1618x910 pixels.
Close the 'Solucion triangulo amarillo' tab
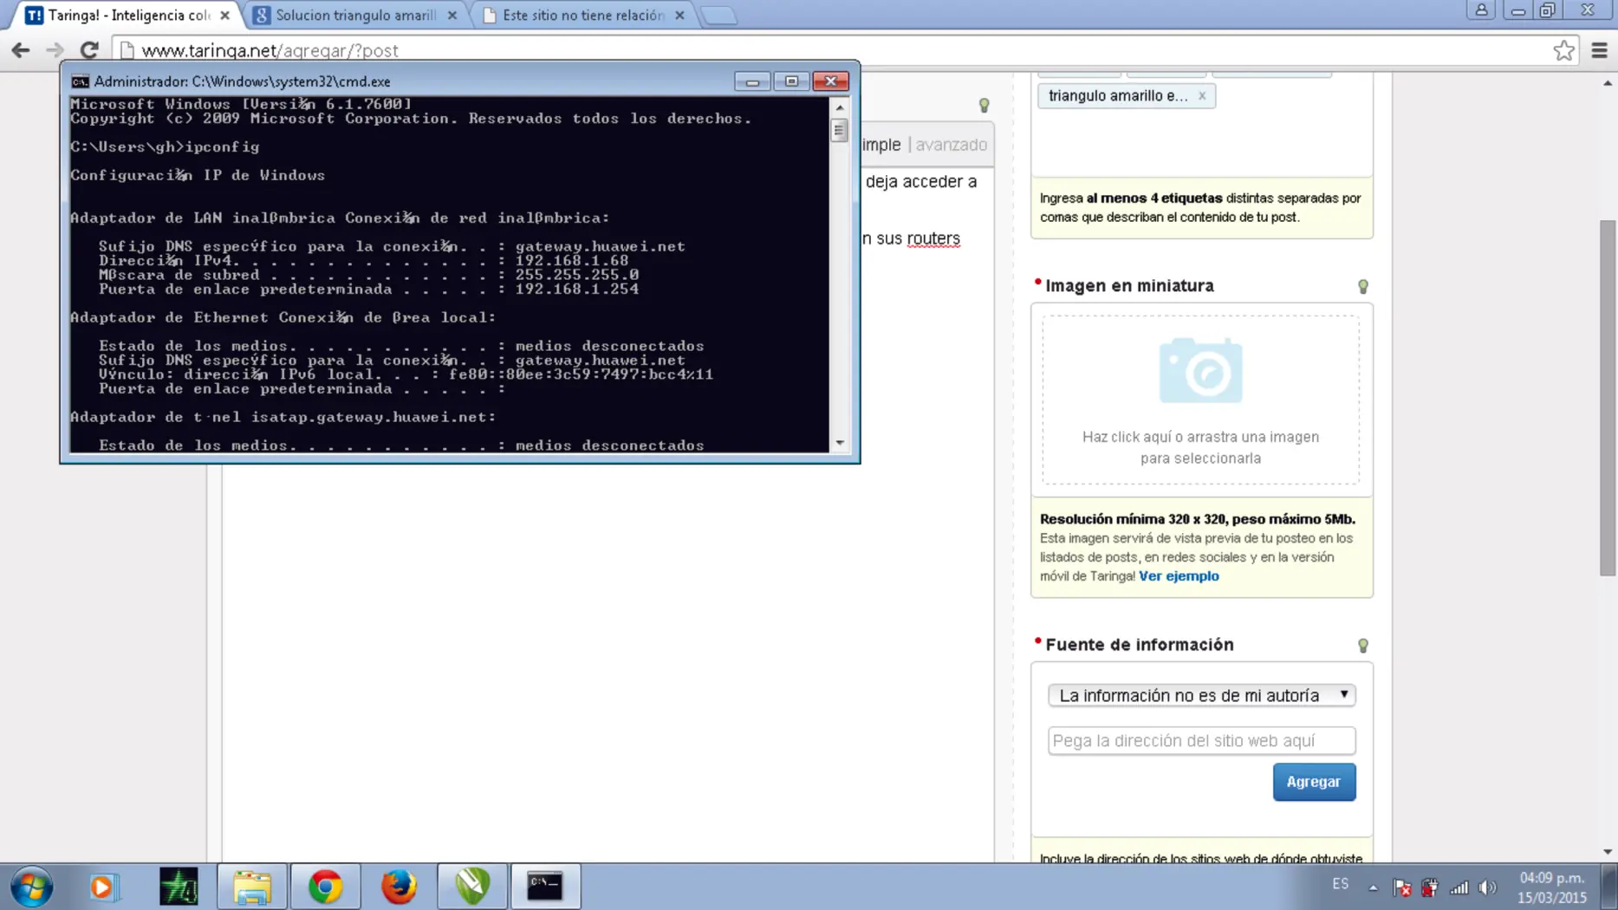point(452,16)
